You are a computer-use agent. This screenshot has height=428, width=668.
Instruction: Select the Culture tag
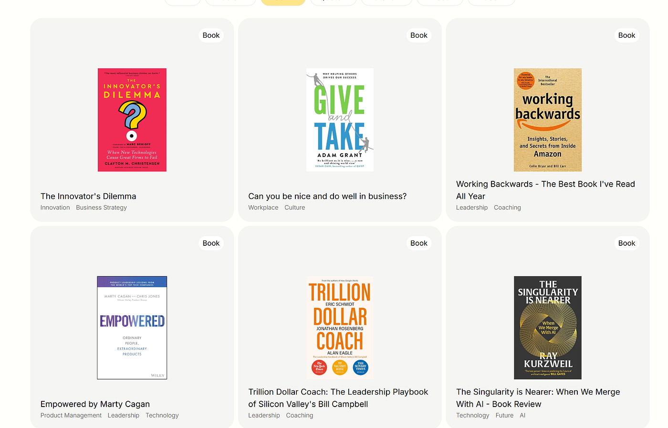click(x=294, y=208)
